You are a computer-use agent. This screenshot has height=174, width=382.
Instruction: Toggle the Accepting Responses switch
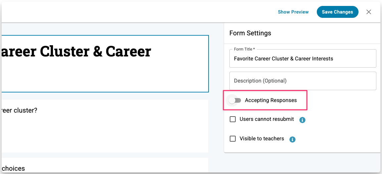point(235,100)
